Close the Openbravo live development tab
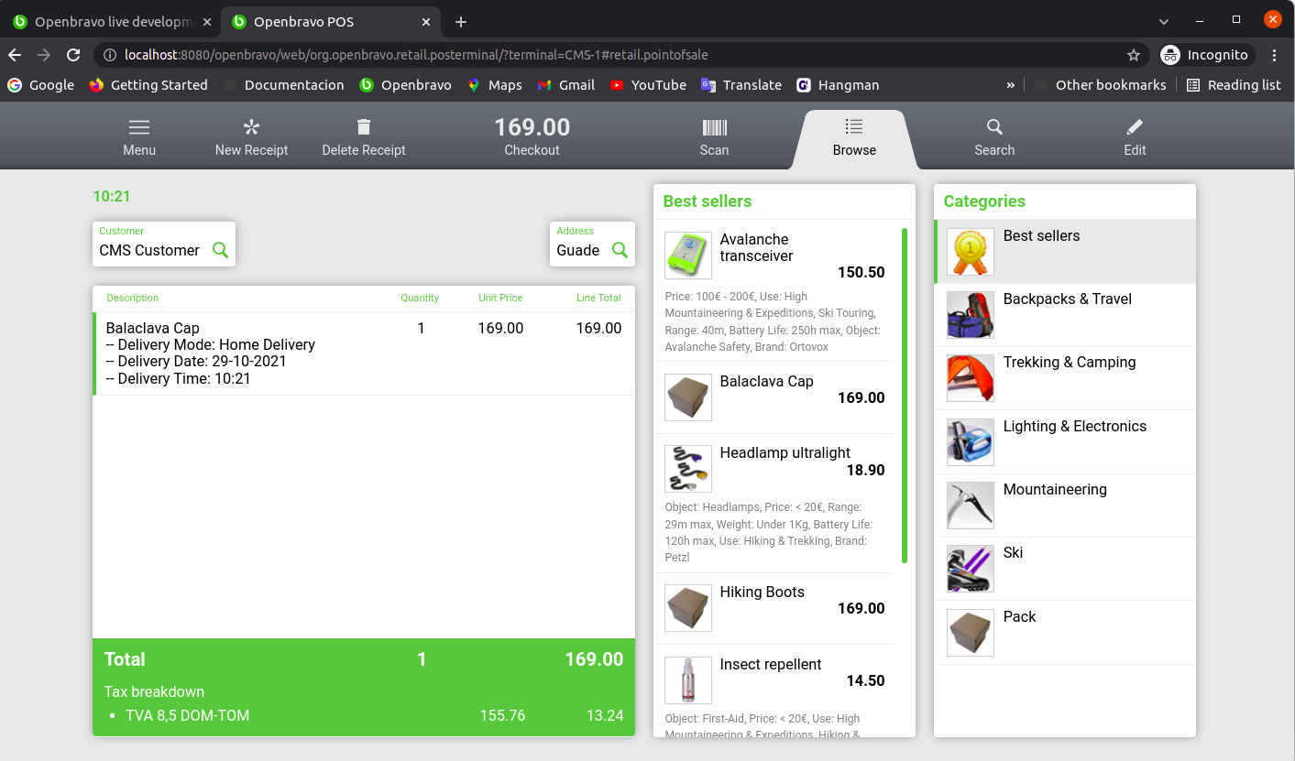Image resolution: width=1295 pixels, height=761 pixels. coord(207,22)
